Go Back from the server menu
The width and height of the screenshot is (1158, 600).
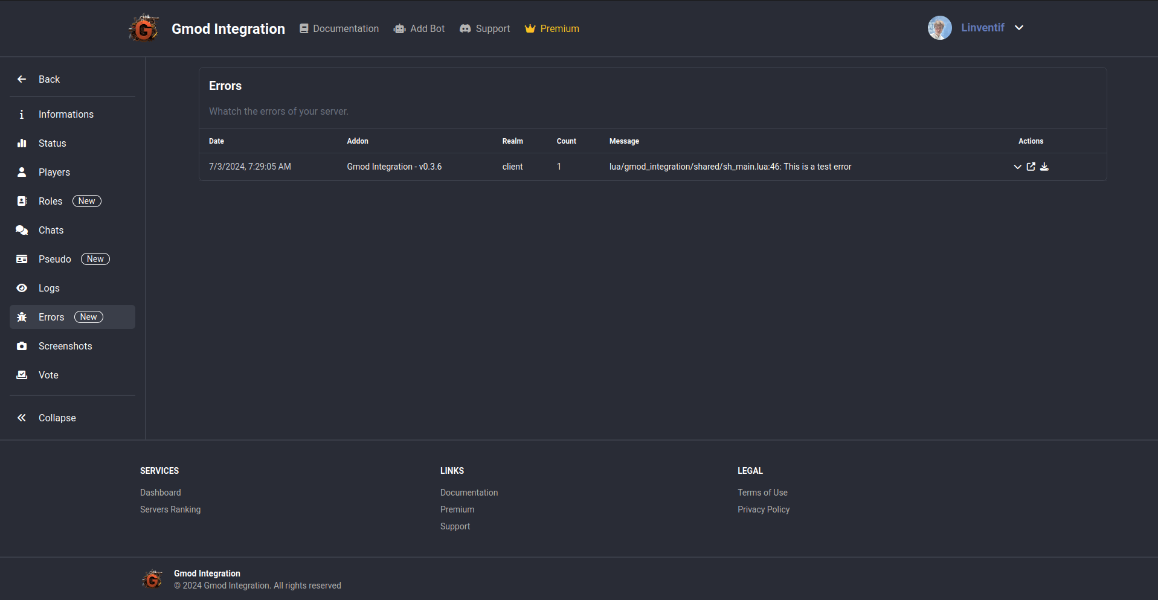[x=48, y=79]
